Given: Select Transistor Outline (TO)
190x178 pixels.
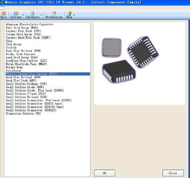Looking at the screenshot, I should (23, 113).
